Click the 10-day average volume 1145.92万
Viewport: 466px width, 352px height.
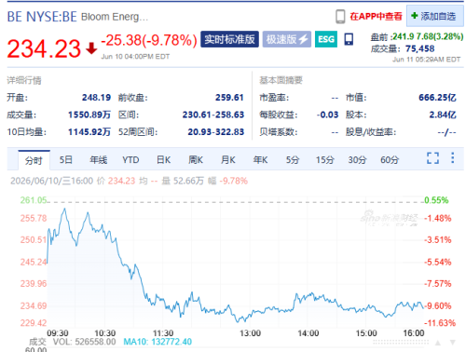click(89, 132)
